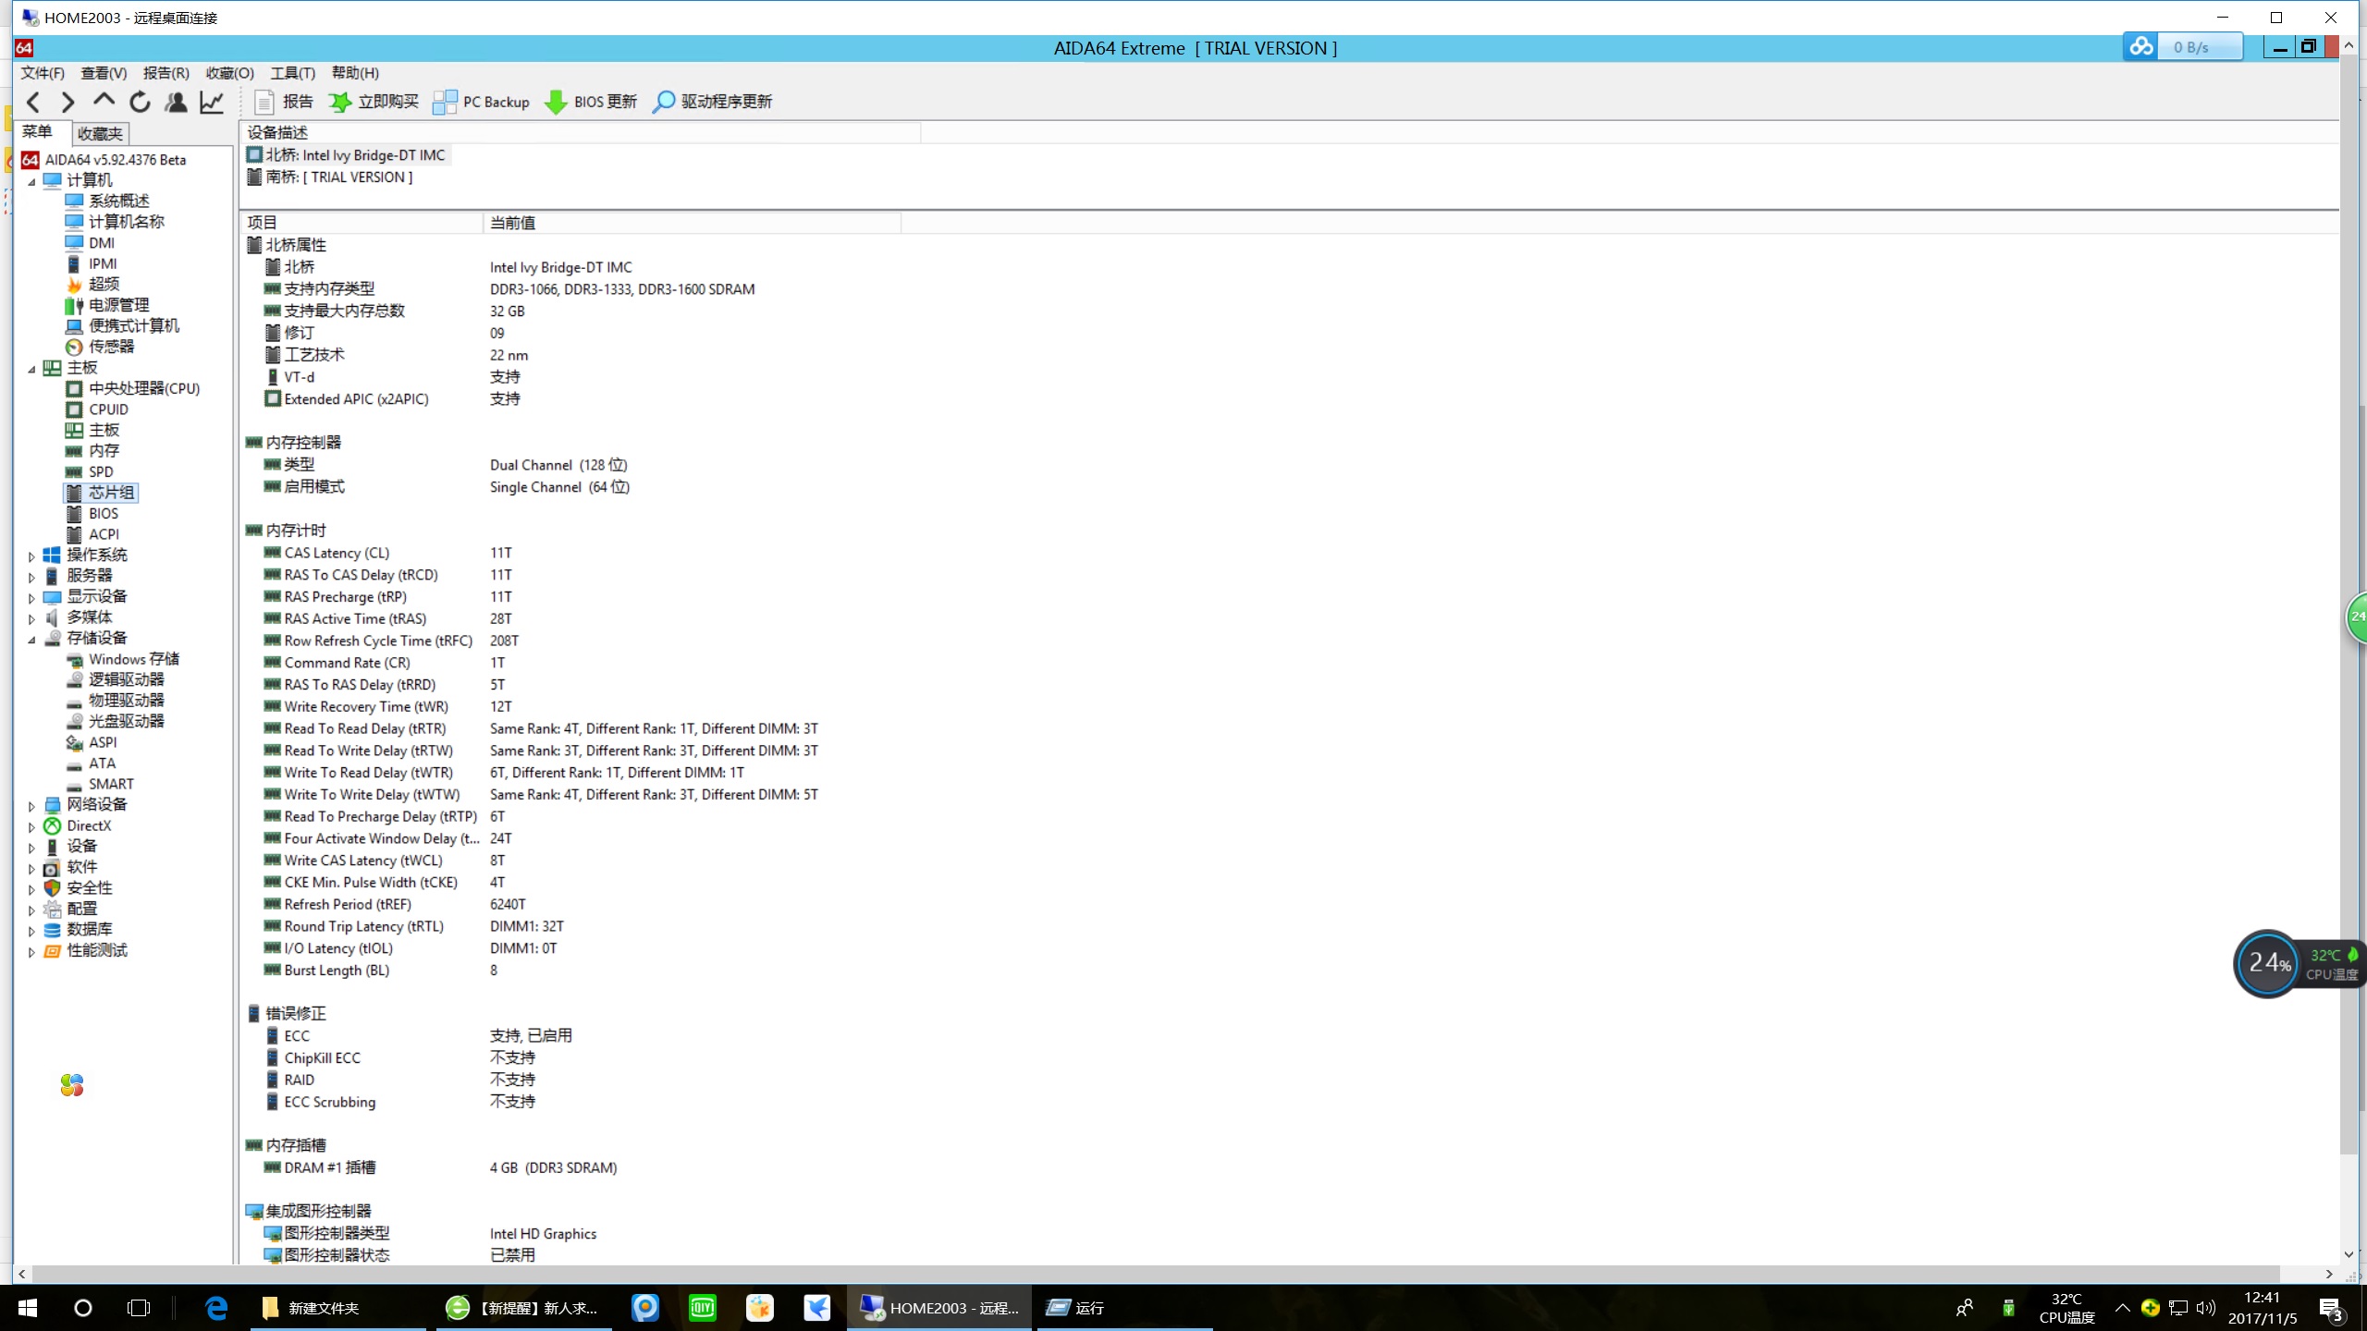The image size is (2367, 1331).
Task: Select the CAS Latency (CL) row
Action: (337, 553)
